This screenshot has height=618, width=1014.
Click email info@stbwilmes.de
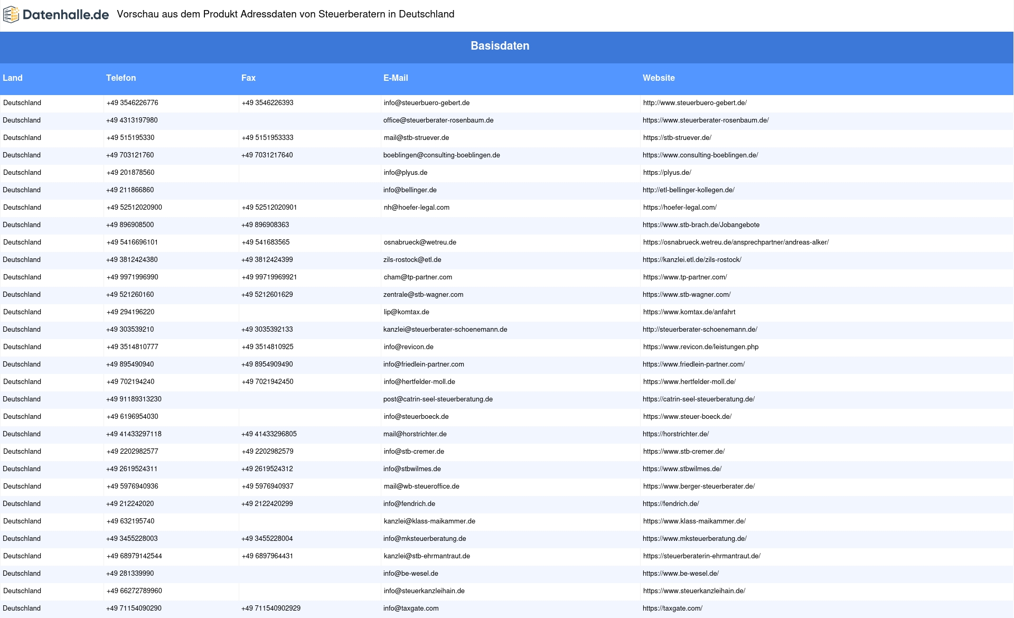tap(412, 469)
